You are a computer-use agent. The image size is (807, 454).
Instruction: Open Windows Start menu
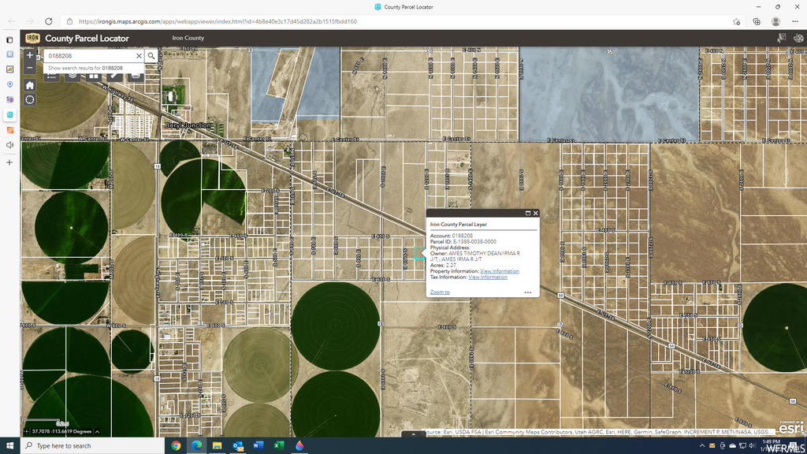tap(9, 446)
